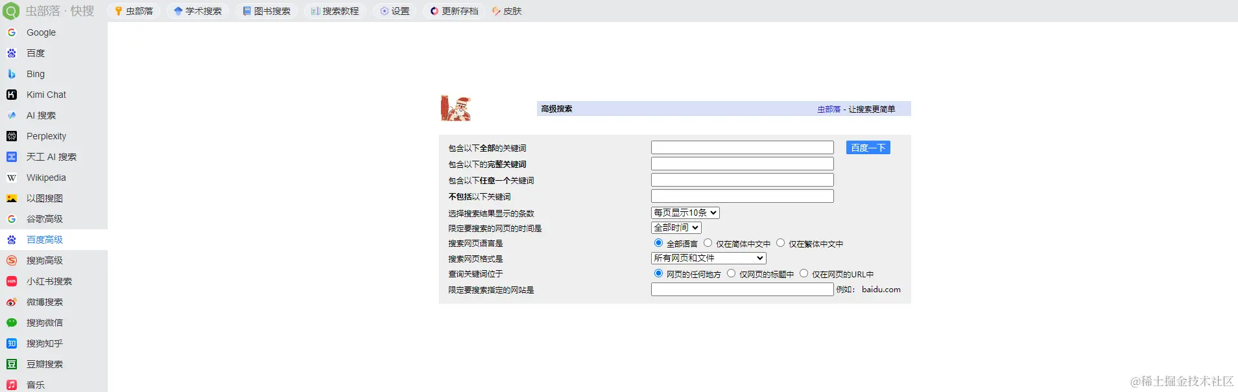Click the 百度高级 paw icon

12,240
